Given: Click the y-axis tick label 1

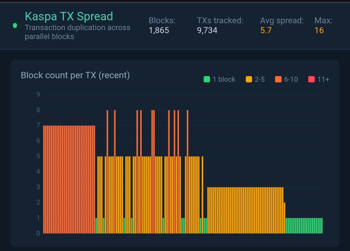Looking at the screenshot, I should coord(38,218).
